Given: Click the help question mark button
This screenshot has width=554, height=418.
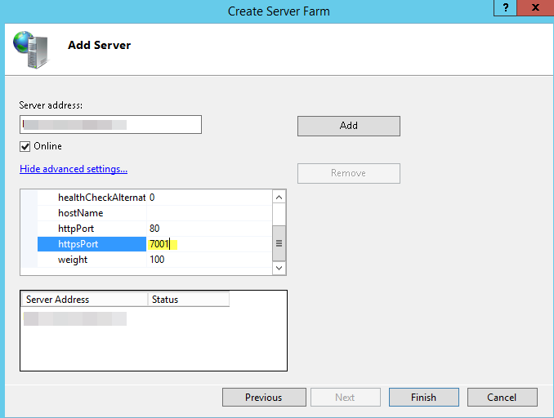Looking at the screenshot, I should (x=507, y=7).
